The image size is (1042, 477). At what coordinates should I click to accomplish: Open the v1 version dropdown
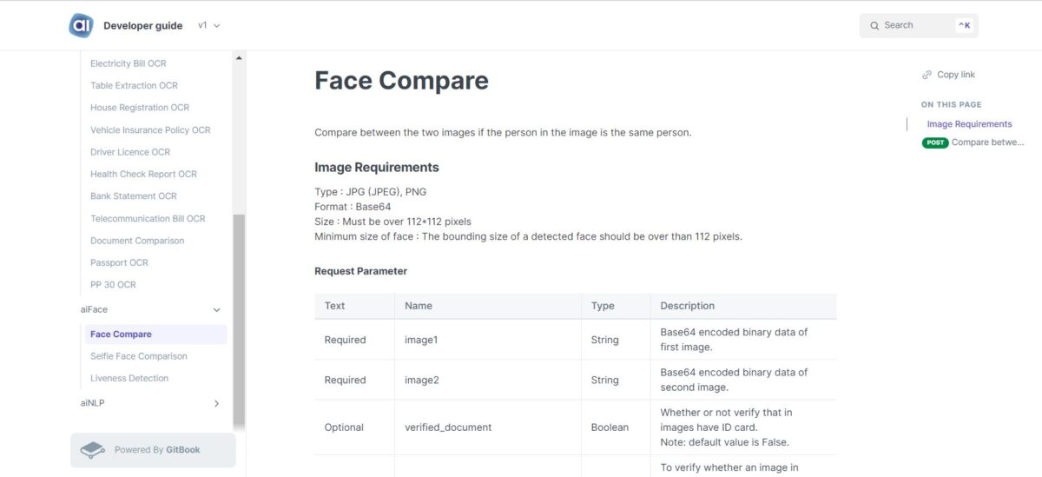[208, 25]
